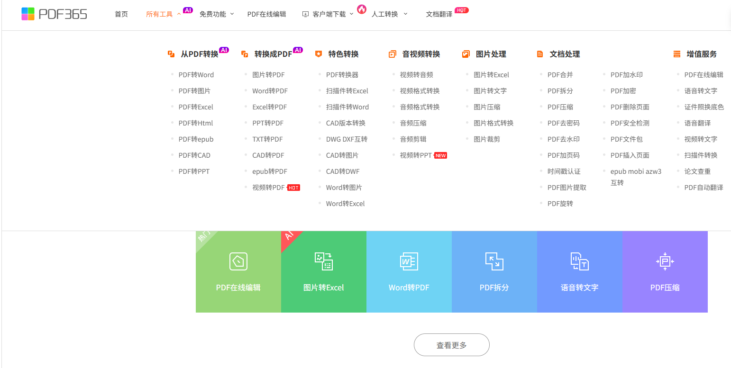Open the 视频转音频 link
Screen dimensions: 731x368
click(x=416, y=75)
